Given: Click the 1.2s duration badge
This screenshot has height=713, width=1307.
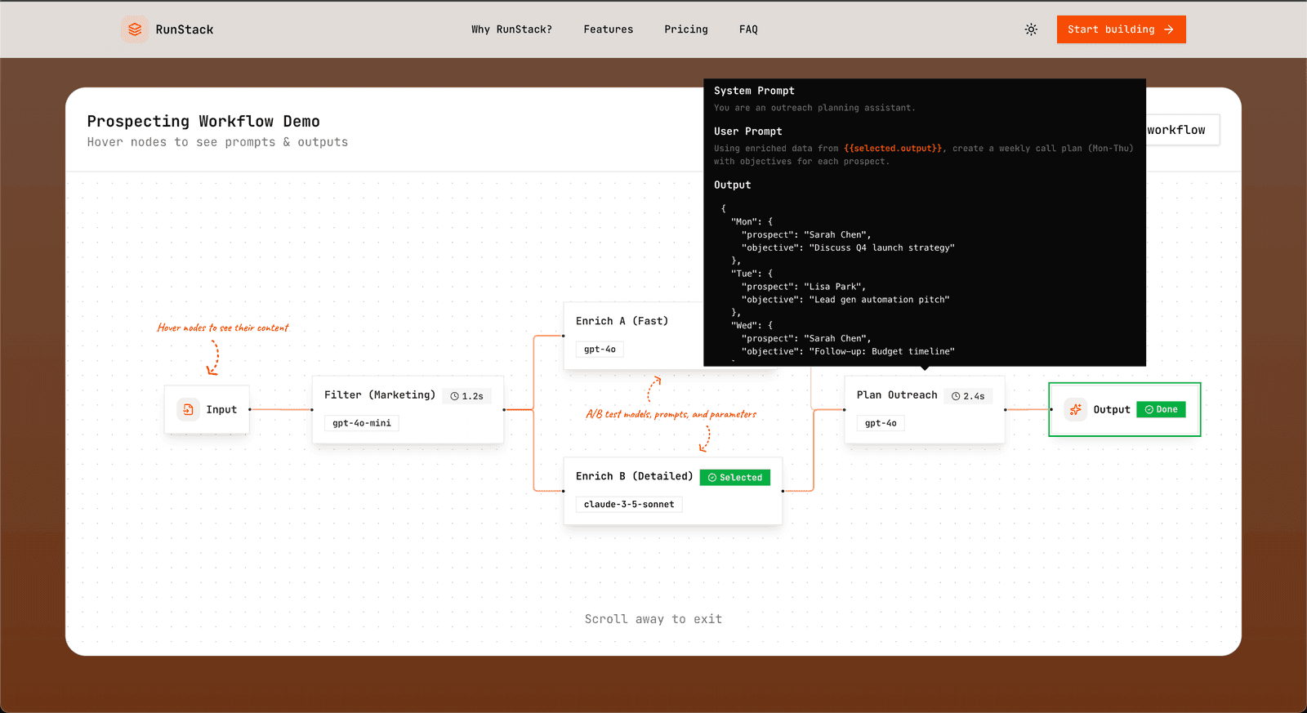Looking at the screenshot, I should [466, 396].
